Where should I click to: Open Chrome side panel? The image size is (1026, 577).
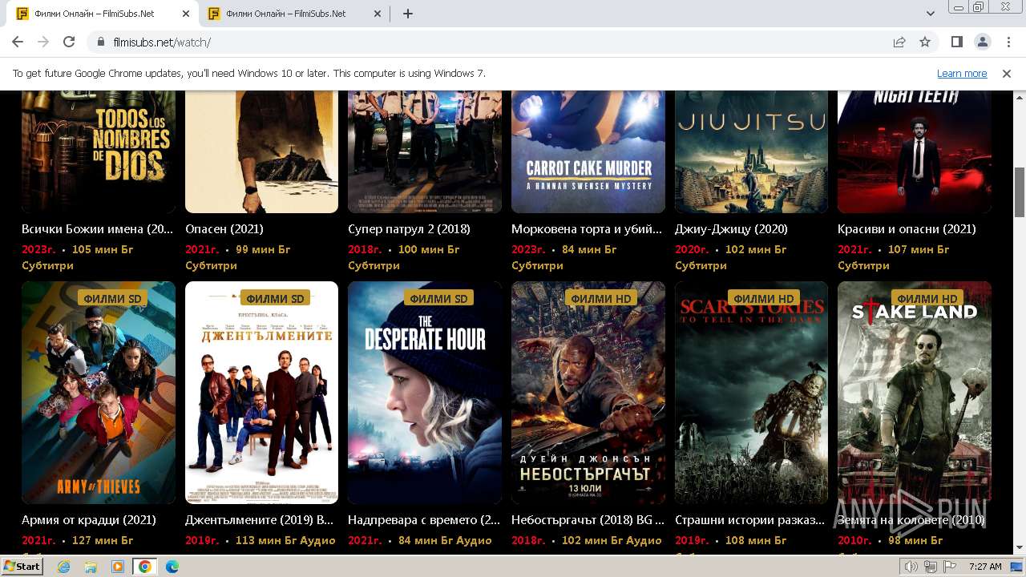click(x=957, y=42)
